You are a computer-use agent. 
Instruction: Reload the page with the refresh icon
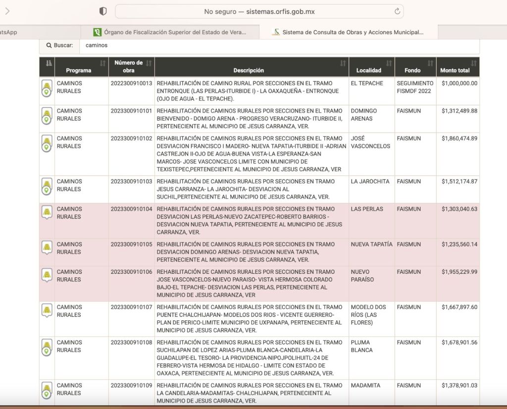397,11
